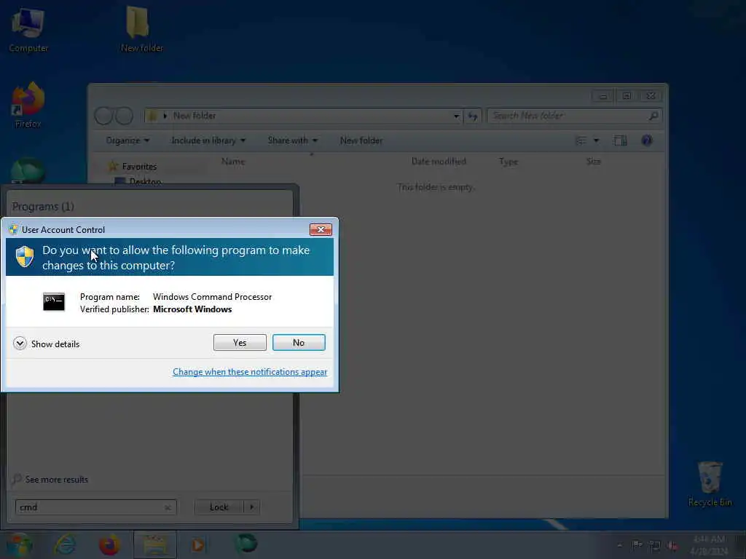The width and height of the screenshot is (746, 559).
Task: Click the Explorer Help icon
Action: [x=647, y=140]
